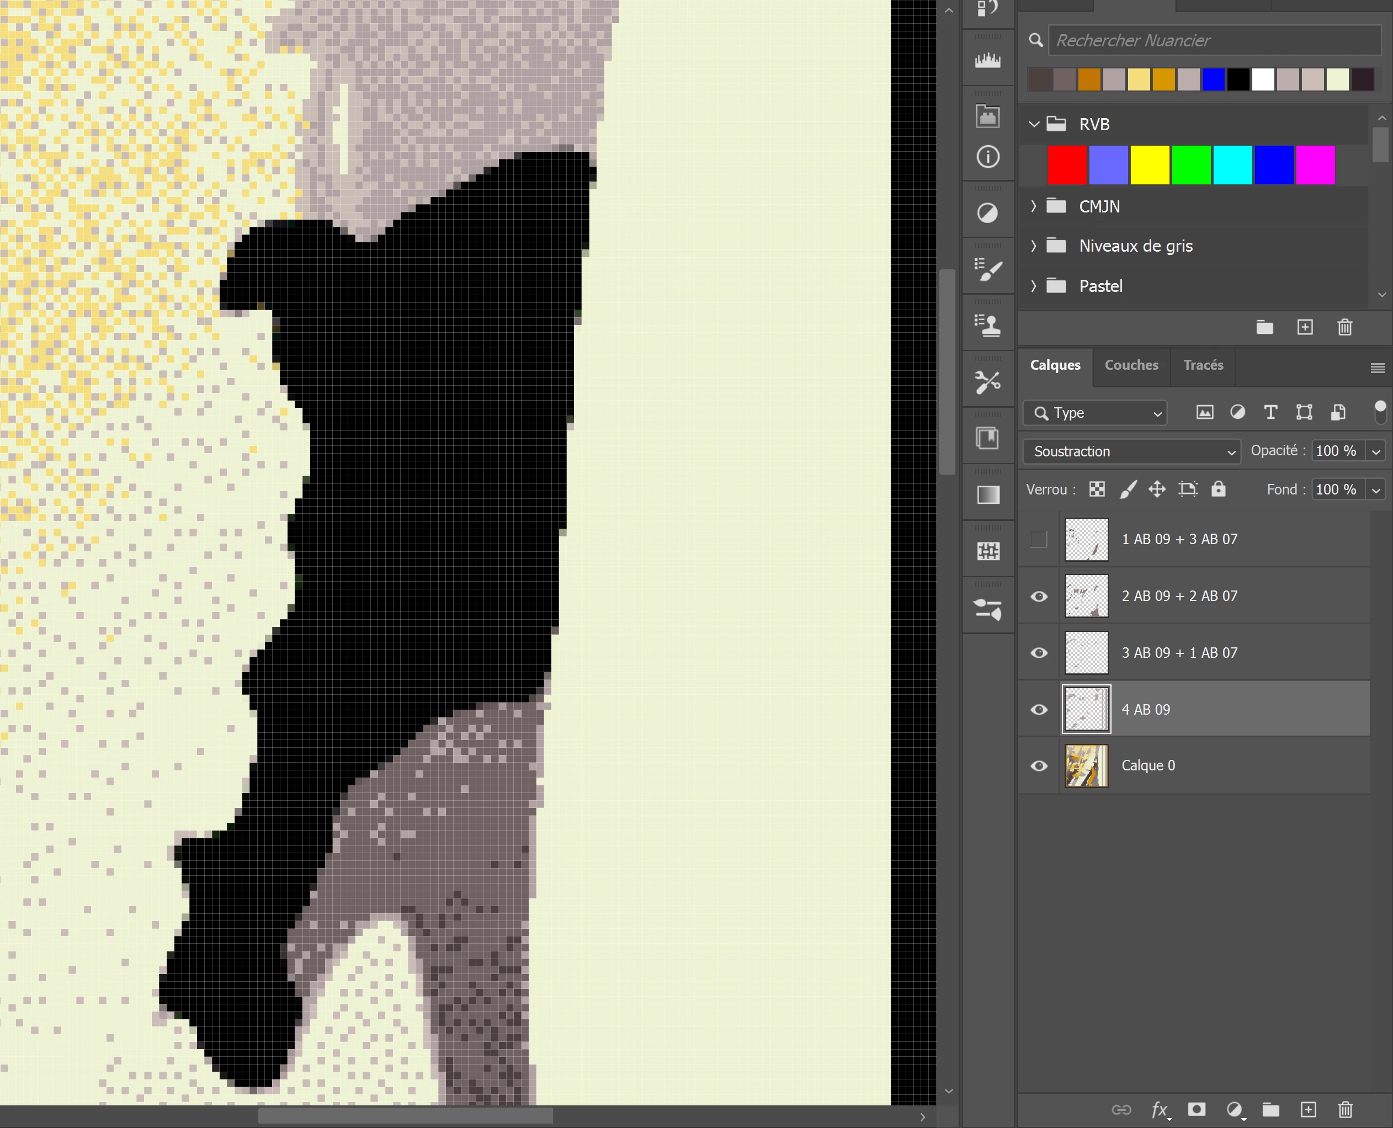This screenshot has width=1393, height=1128.
Task: Pick the red swatch in RVB
Action: click(x=1066, y=165)
